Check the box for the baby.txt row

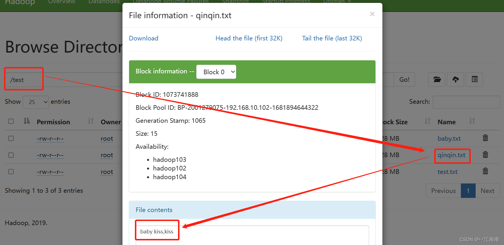click(x=11, y=138)
